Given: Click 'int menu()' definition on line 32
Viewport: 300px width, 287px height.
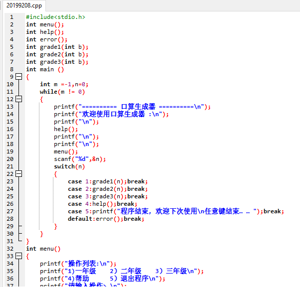Looking at the screenshot, I should coord(43,249).
